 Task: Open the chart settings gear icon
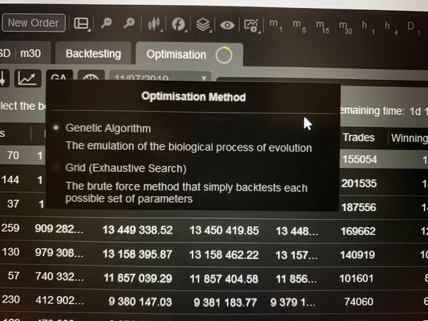pos(251,25)
